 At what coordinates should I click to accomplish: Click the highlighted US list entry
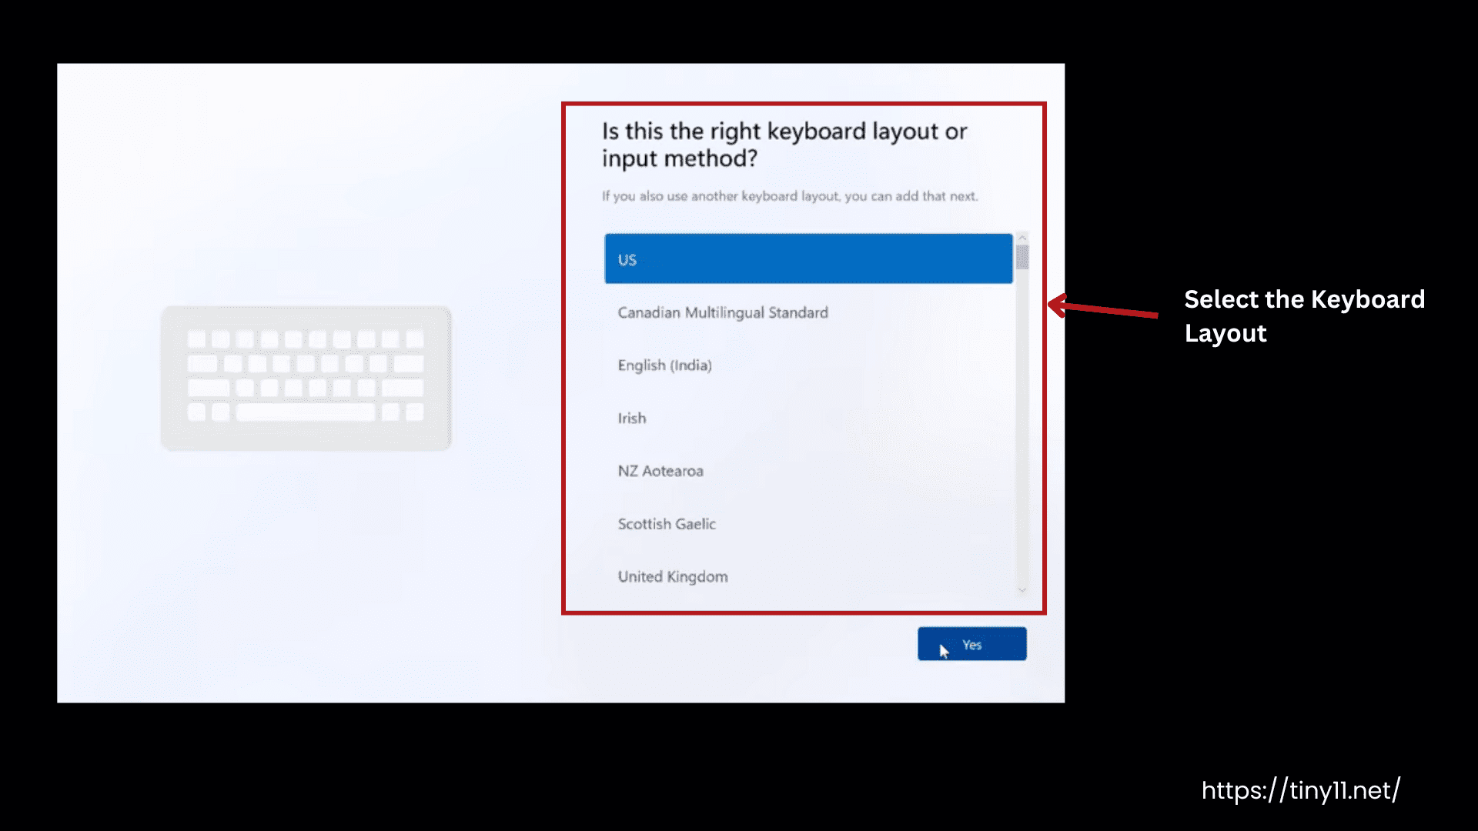[807, 259]
